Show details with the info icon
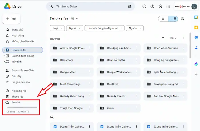The image size is (200, 131). pos(183,19)
